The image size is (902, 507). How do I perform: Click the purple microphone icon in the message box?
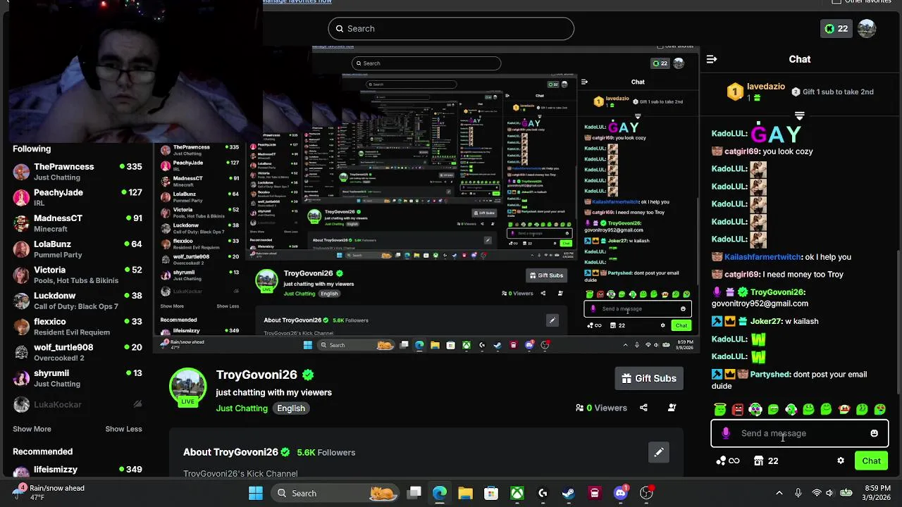pyautogui.click(x=726, y=433)
